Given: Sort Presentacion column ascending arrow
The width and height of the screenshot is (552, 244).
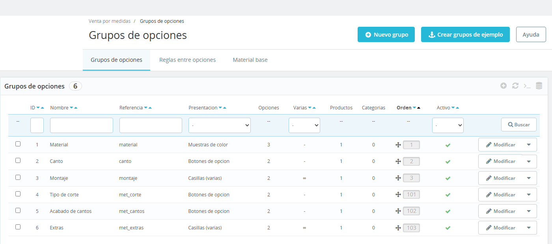Looking at the screenshot, I should pyautogui.click(x=224, y=108).
